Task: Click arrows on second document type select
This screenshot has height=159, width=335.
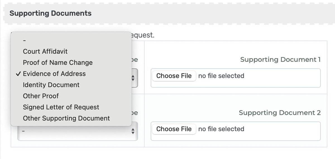Action: coord(133,130)
